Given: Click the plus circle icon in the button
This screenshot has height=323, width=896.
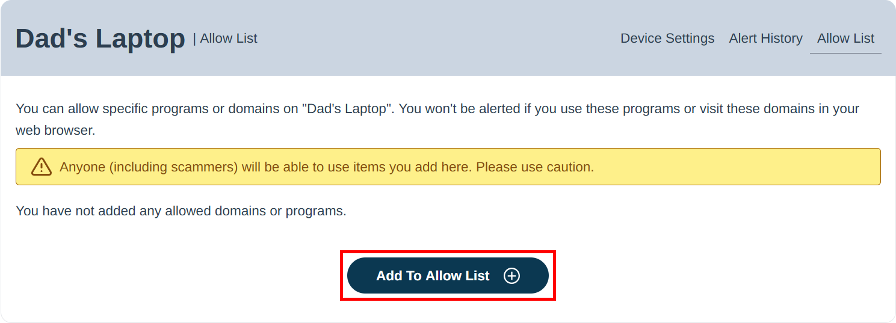Looking at the screenshot, I should coord(511,275).
